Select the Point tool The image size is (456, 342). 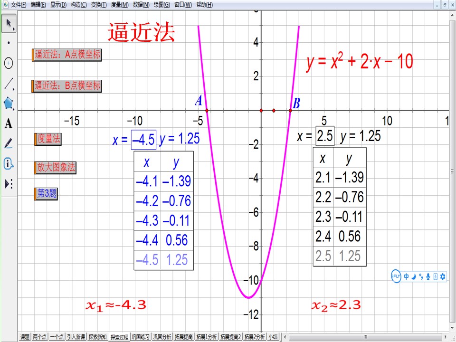pos(9,43)
